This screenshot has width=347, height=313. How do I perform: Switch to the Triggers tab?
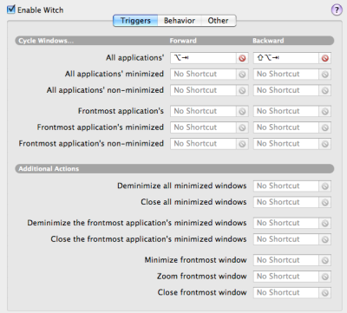[135, 21]
